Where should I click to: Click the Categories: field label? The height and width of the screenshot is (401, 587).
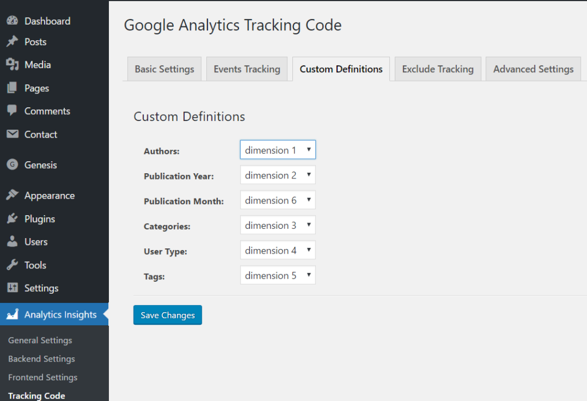tap(167, 227)
